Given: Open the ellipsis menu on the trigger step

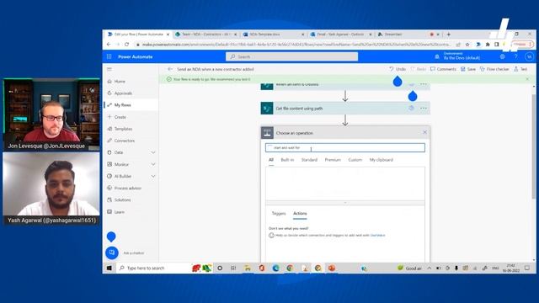Looking at the screenshot, I should click(x=423, y=84).
